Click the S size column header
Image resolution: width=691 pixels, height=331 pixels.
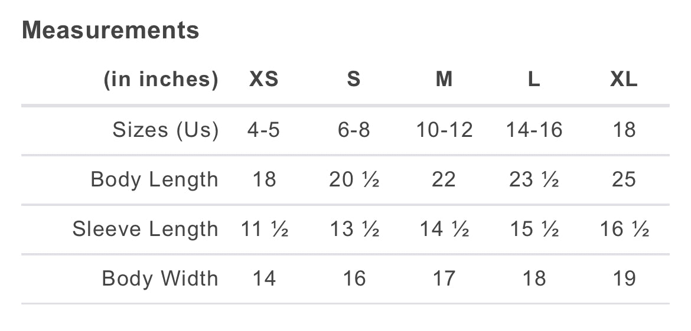tap(354, 79)
